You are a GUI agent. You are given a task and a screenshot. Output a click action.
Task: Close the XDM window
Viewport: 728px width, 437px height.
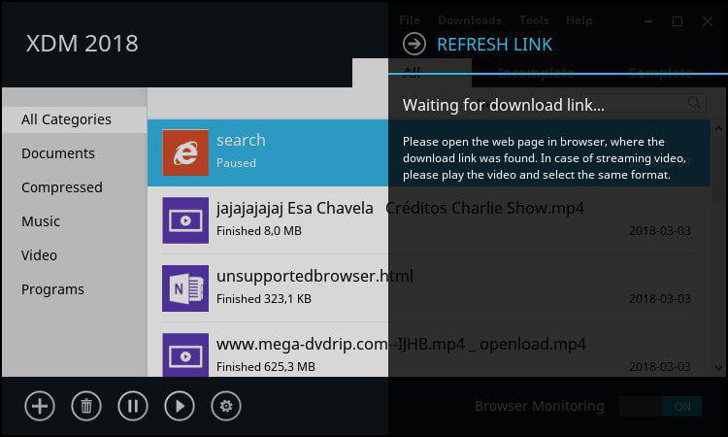[x=707, y=21]
